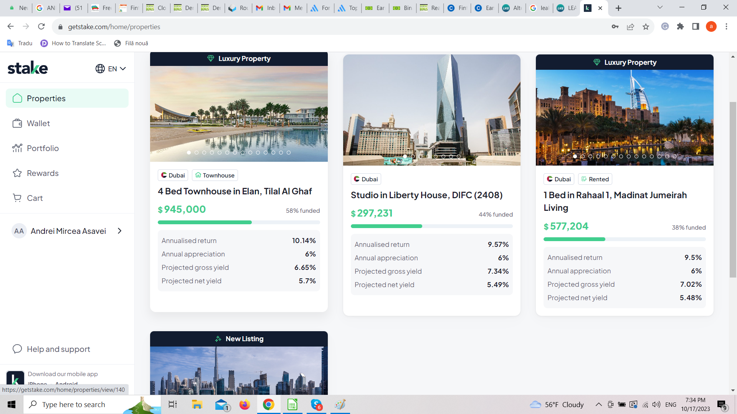The image size is (737, 414).
Task: Click the Portfolio chart icon
Action: click(x=17, y=148)
